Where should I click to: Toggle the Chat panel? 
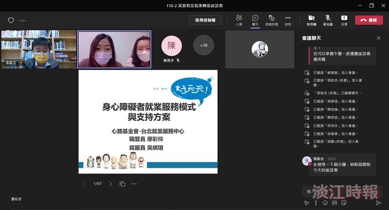click(255, 20)
